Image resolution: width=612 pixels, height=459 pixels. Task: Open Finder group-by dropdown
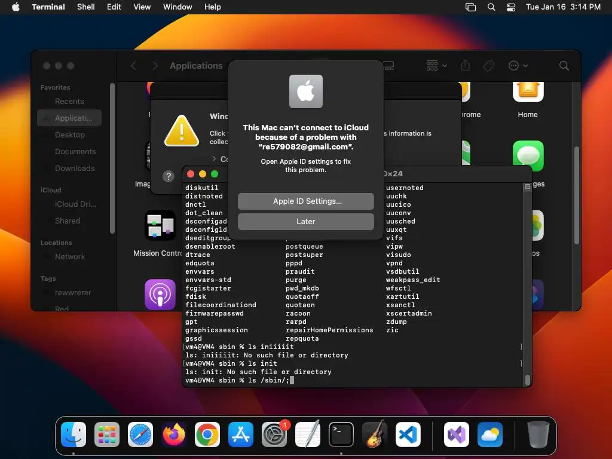point(436,66)
